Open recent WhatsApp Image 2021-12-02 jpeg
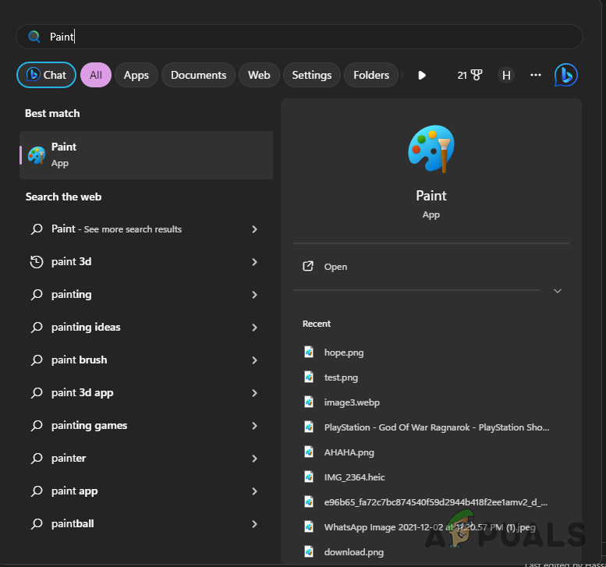606x567 pixels. (431, 527)
